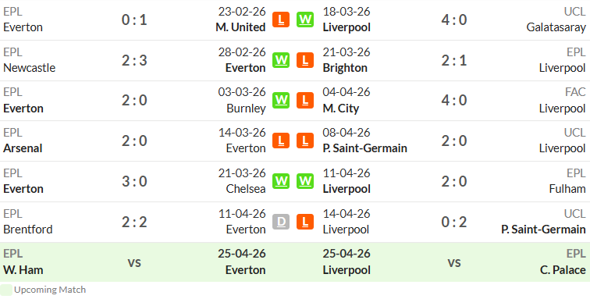Select the upcoming W. Ham vs Everton match
Viewport: 590px width, 299px height.
(x=134, y=262)
